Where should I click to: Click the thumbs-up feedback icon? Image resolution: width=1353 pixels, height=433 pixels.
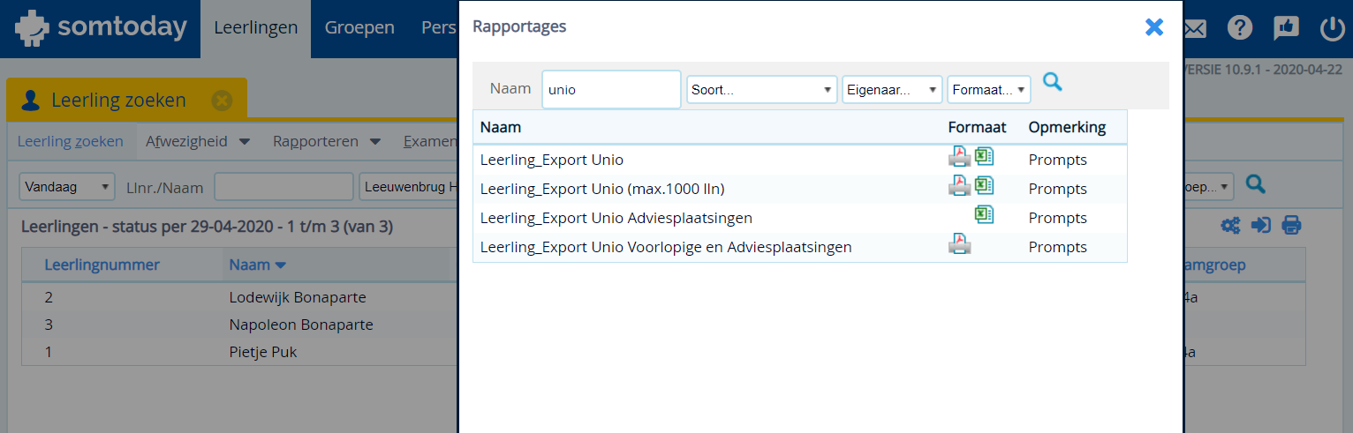point(1286,28)
